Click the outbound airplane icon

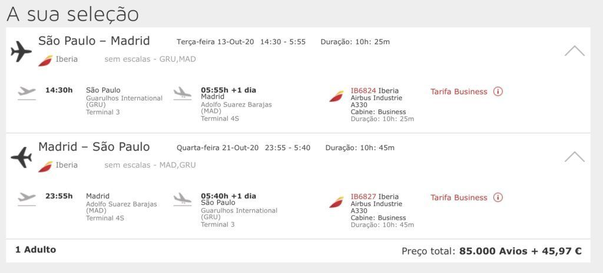[21, 51]
